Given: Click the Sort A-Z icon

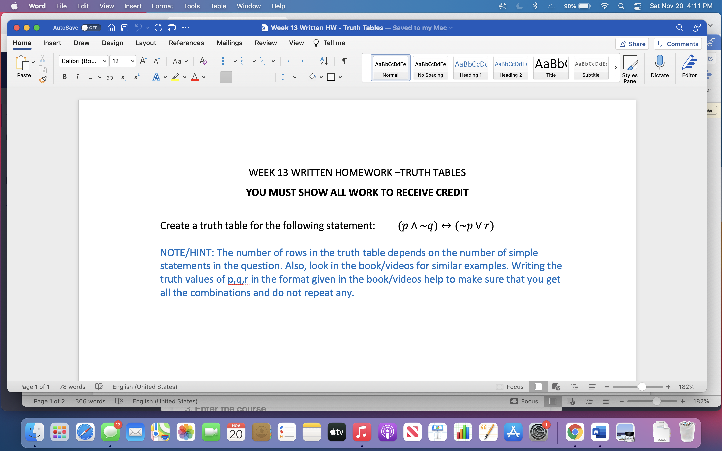Looking at the screenshot, I should coord(324,61).
